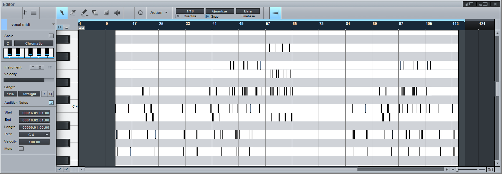Choose the Paint pencil tool
The height and width of the screenshot is (174, 502).
(84, 12)
